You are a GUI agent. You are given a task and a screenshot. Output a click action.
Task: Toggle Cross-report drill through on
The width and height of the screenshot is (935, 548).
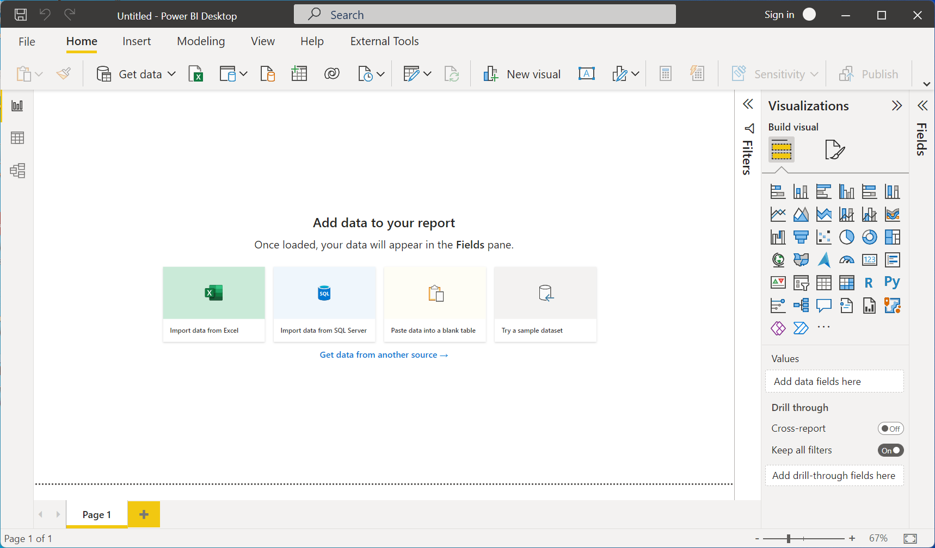[x=891, y=428]
